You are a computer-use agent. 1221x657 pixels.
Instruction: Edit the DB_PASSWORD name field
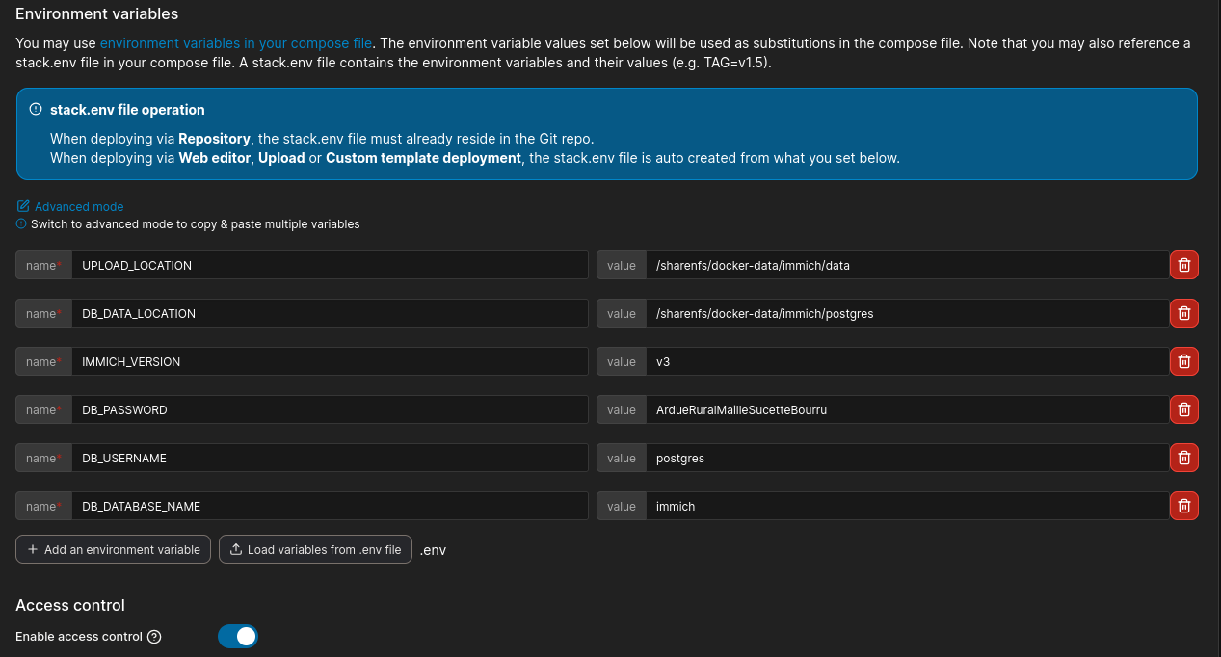[330, 409]
